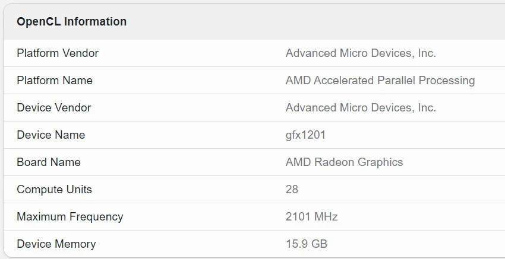Select the Platform Vendor value text

coord(361,53)
